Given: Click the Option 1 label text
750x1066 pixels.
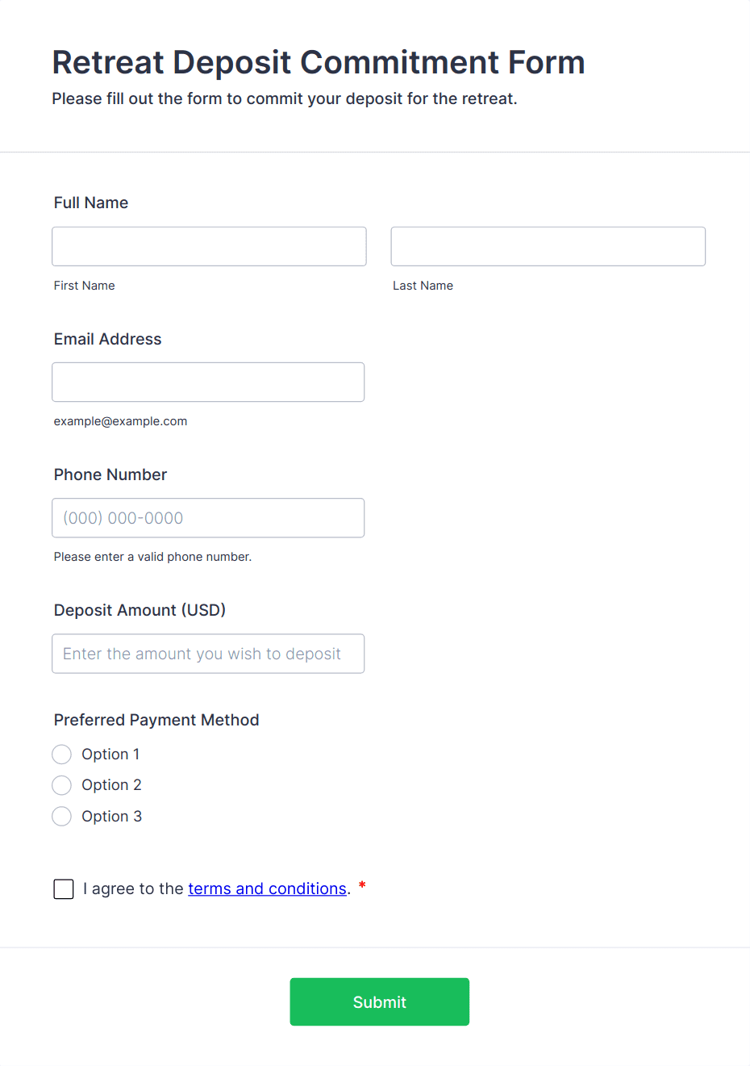Looking at the screenshot, I should click(x=110, y=755).
